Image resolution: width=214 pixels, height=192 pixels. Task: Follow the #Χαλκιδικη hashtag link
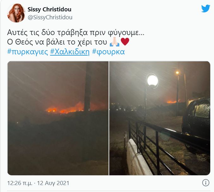70,52
